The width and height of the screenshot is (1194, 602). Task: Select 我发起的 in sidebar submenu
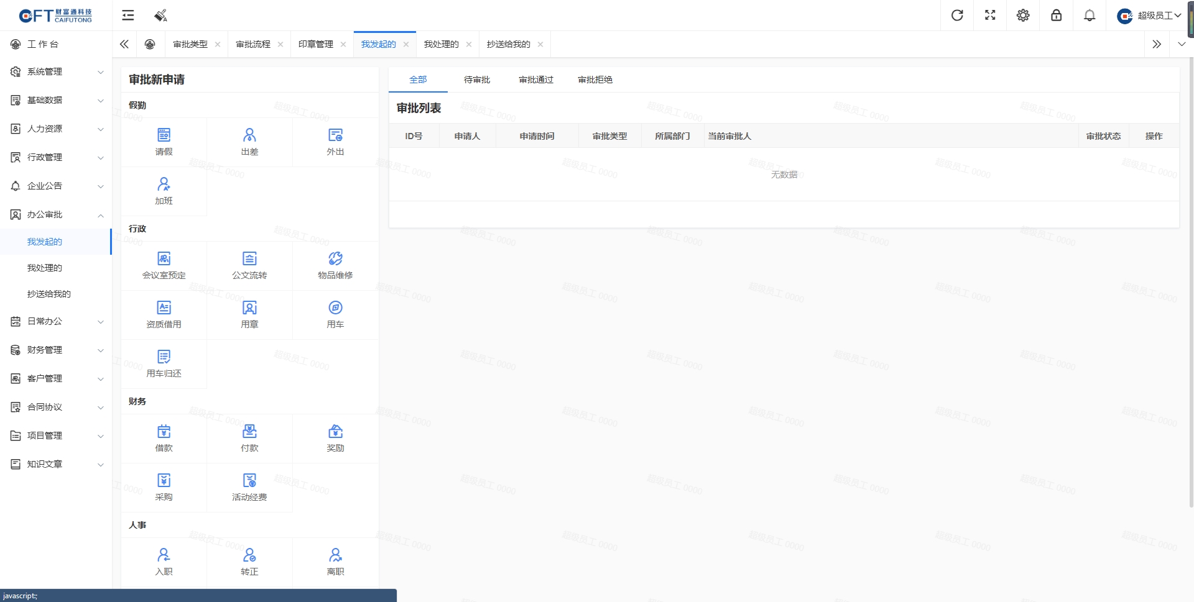pos(56,242)
